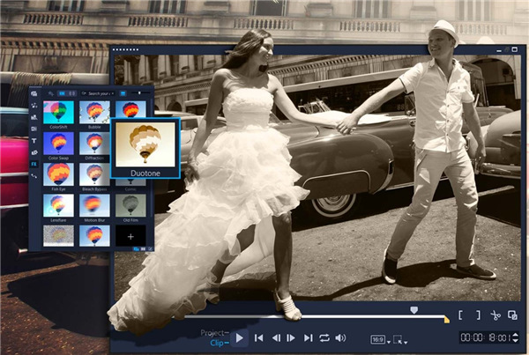529x355 pixels.
Task: Step back to the previous frame
Action: coord(276,337)
